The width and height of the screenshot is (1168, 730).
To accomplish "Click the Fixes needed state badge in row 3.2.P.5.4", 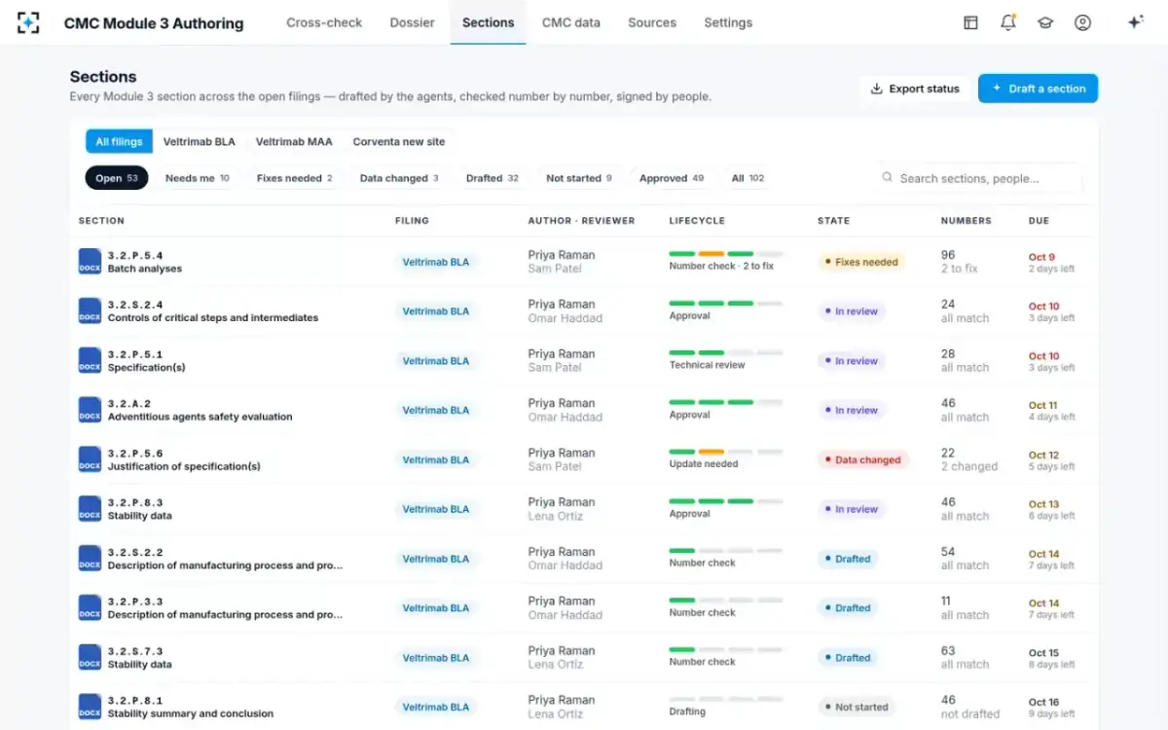I will (861, 262).
